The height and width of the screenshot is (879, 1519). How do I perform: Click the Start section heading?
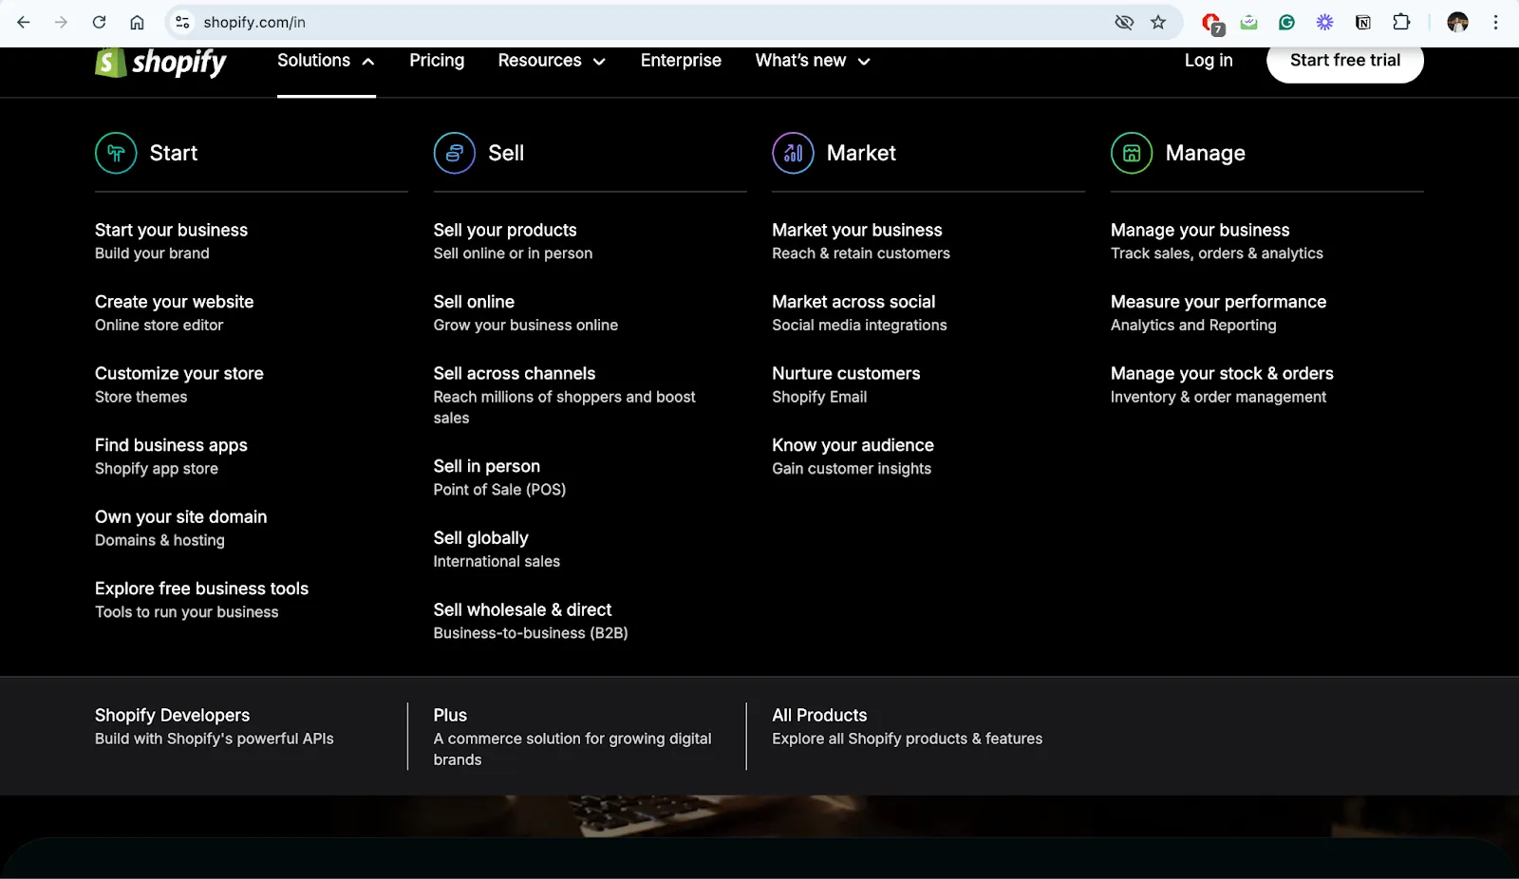[174, 153]
